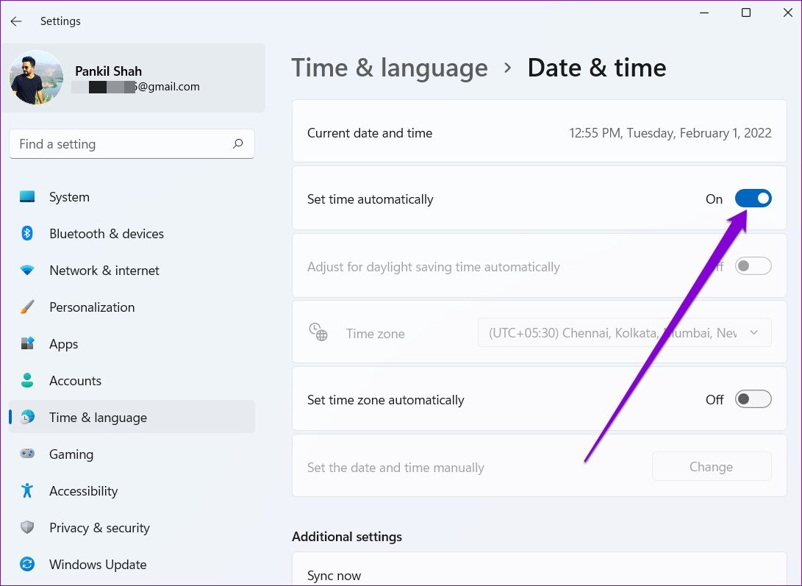This screenshot has height=586, width=802.
Task: Open Gaming settings via Xbox icon
Action: click(x=27, y=454)
